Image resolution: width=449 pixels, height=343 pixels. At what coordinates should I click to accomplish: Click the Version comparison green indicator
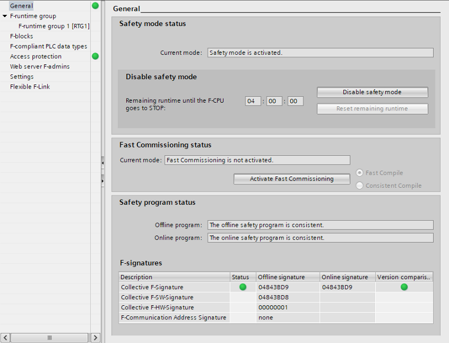tap(404, 287)
